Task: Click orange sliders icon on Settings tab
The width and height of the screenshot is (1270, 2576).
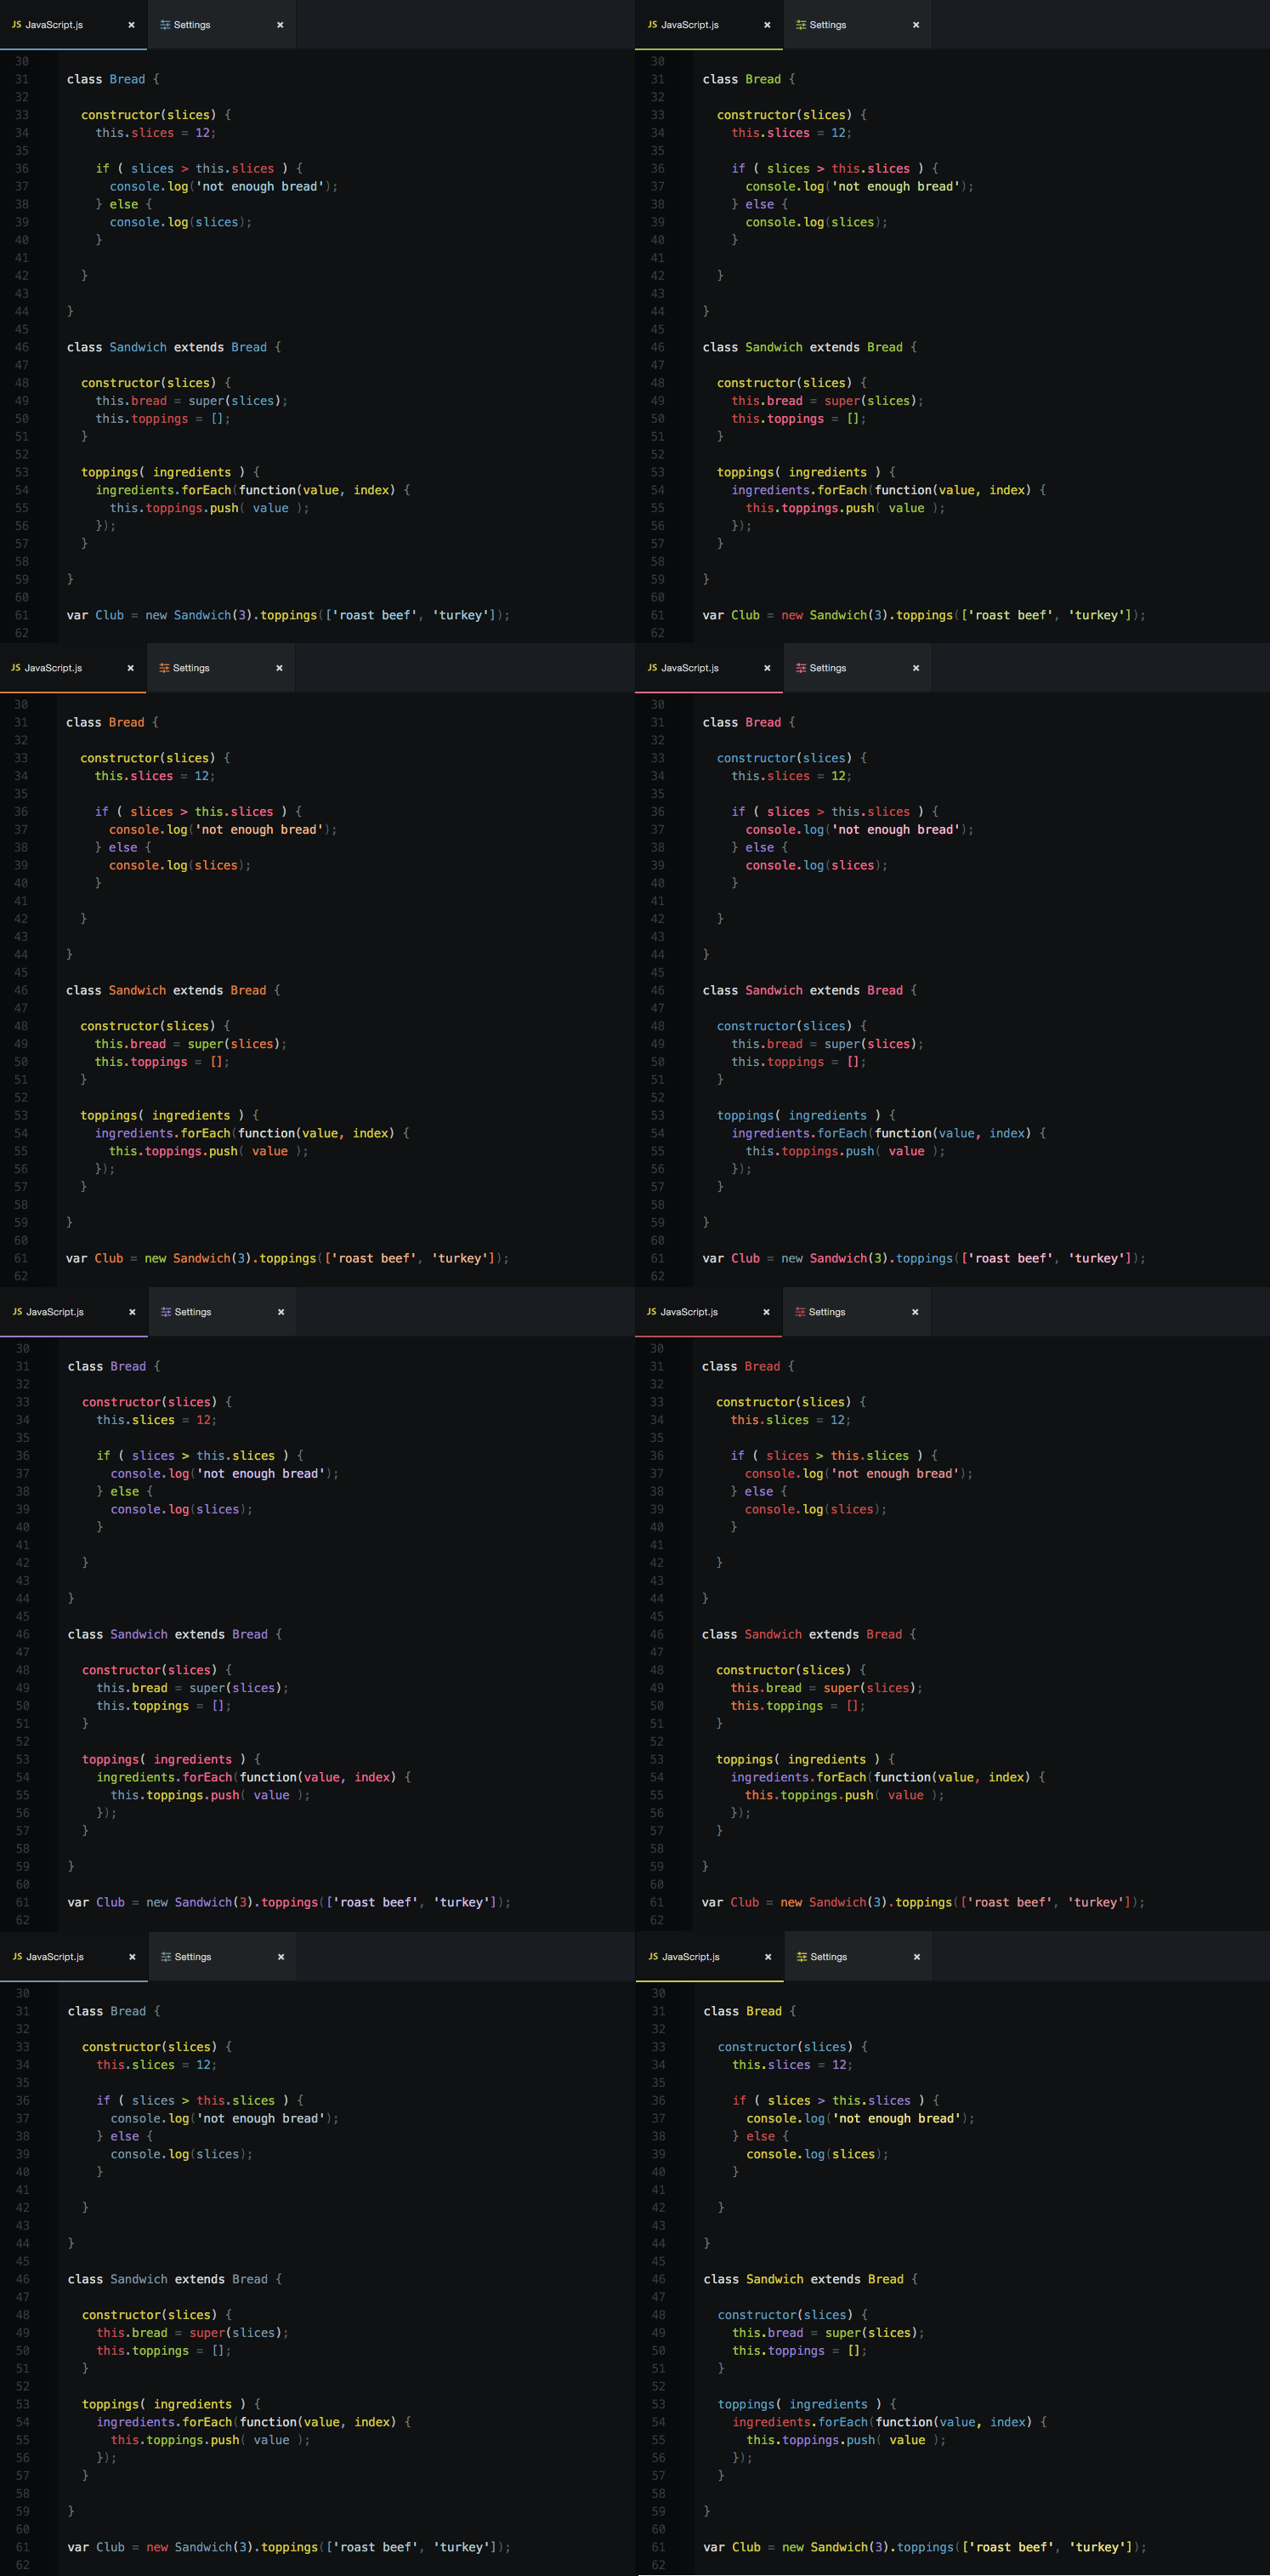Action: pos(164,668)
